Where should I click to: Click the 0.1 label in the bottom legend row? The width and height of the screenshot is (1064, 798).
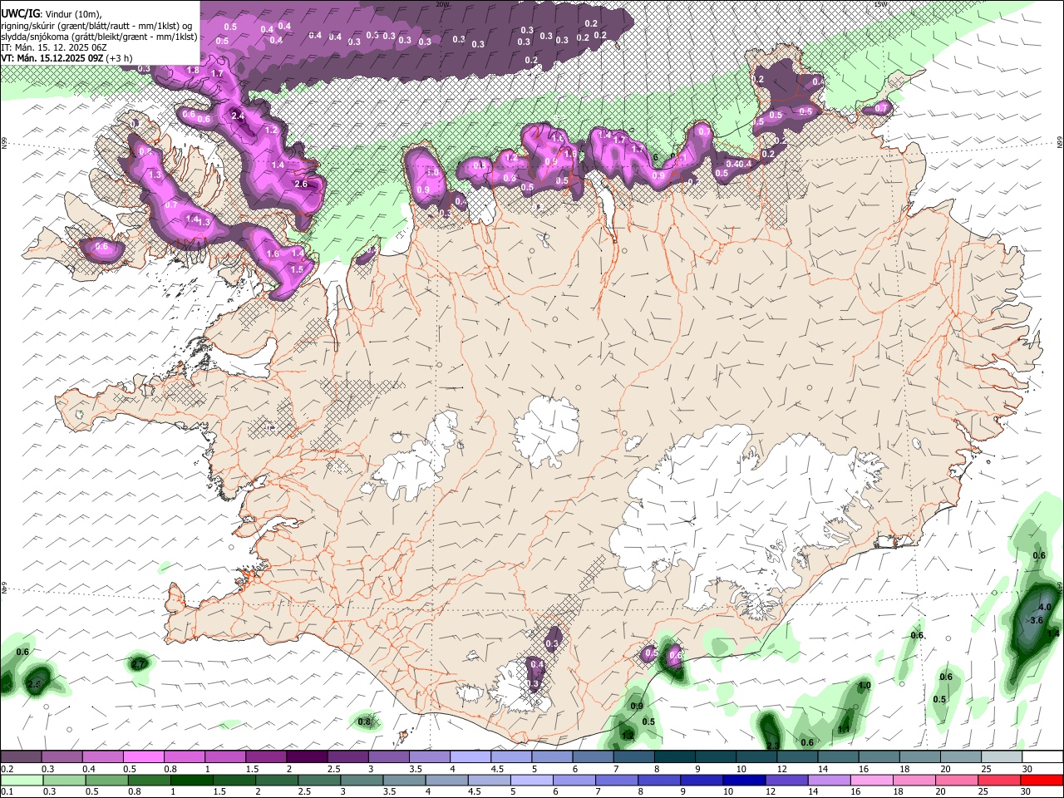(x=7, y=792)
